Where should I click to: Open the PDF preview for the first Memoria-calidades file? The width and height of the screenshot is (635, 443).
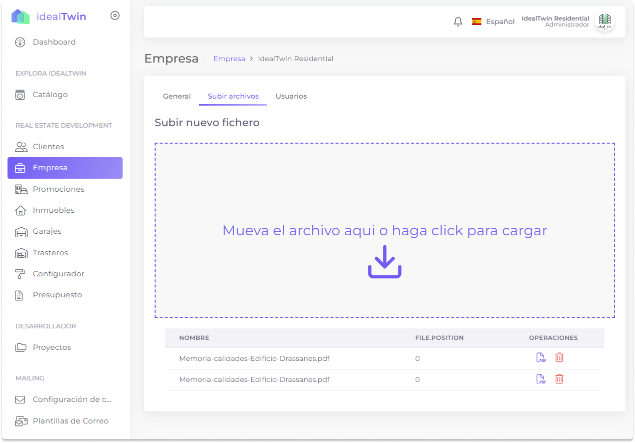[541, 357]
